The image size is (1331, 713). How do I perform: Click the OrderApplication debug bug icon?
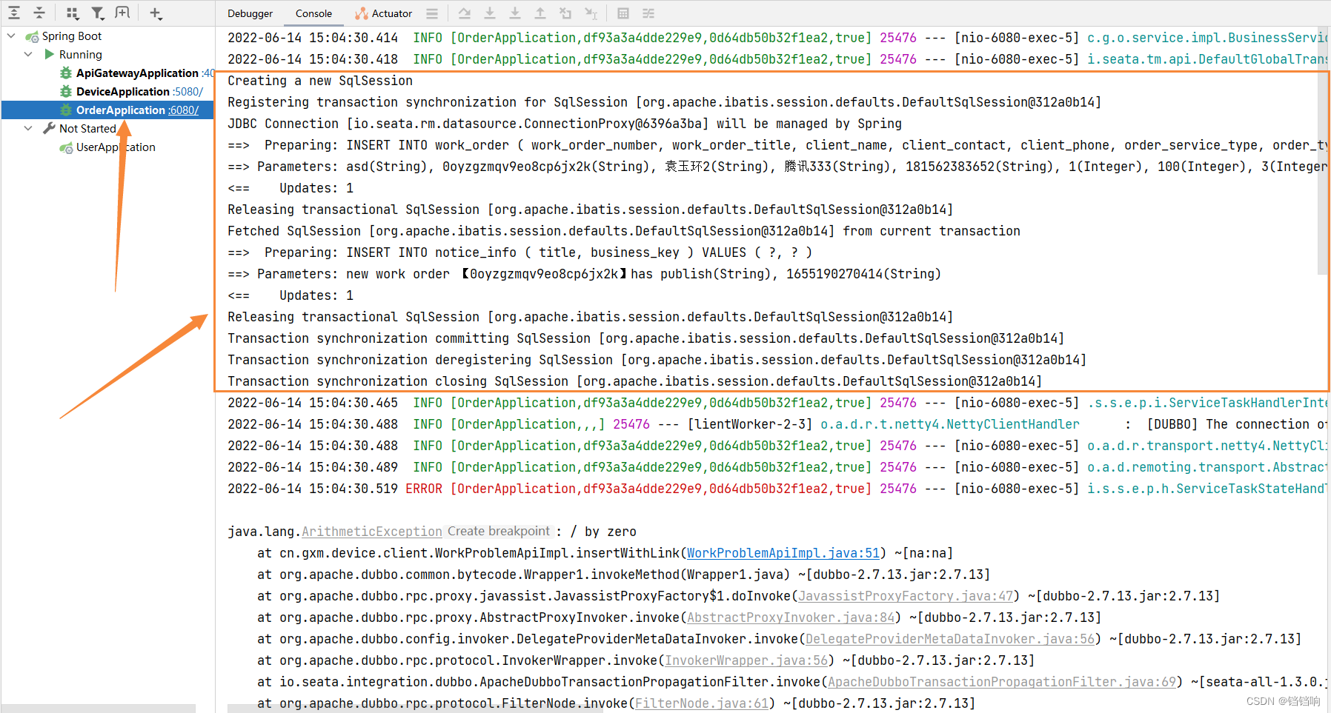tap(66, 110)
